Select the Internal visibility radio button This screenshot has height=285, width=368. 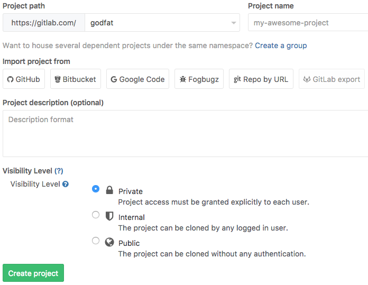click(96, 215)
